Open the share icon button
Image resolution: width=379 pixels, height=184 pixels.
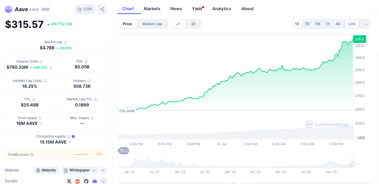pos(102,10)
